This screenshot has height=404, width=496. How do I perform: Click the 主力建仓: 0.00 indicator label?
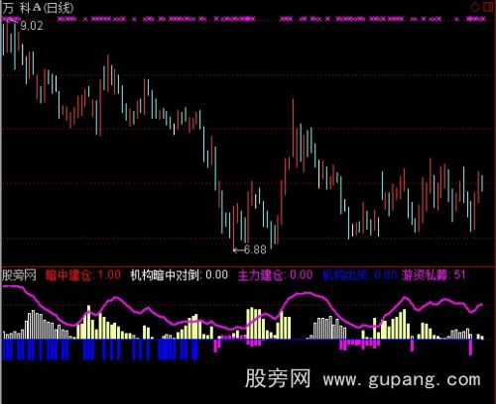tap(275, 275)
